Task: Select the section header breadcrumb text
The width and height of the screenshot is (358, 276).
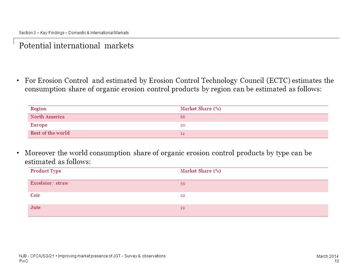Action: click(74, 33)
